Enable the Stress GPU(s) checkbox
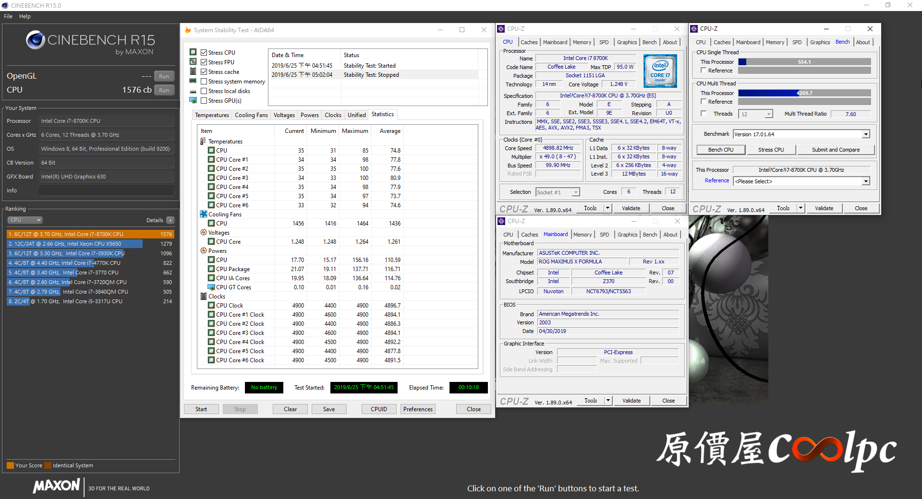 pos(204,100)
